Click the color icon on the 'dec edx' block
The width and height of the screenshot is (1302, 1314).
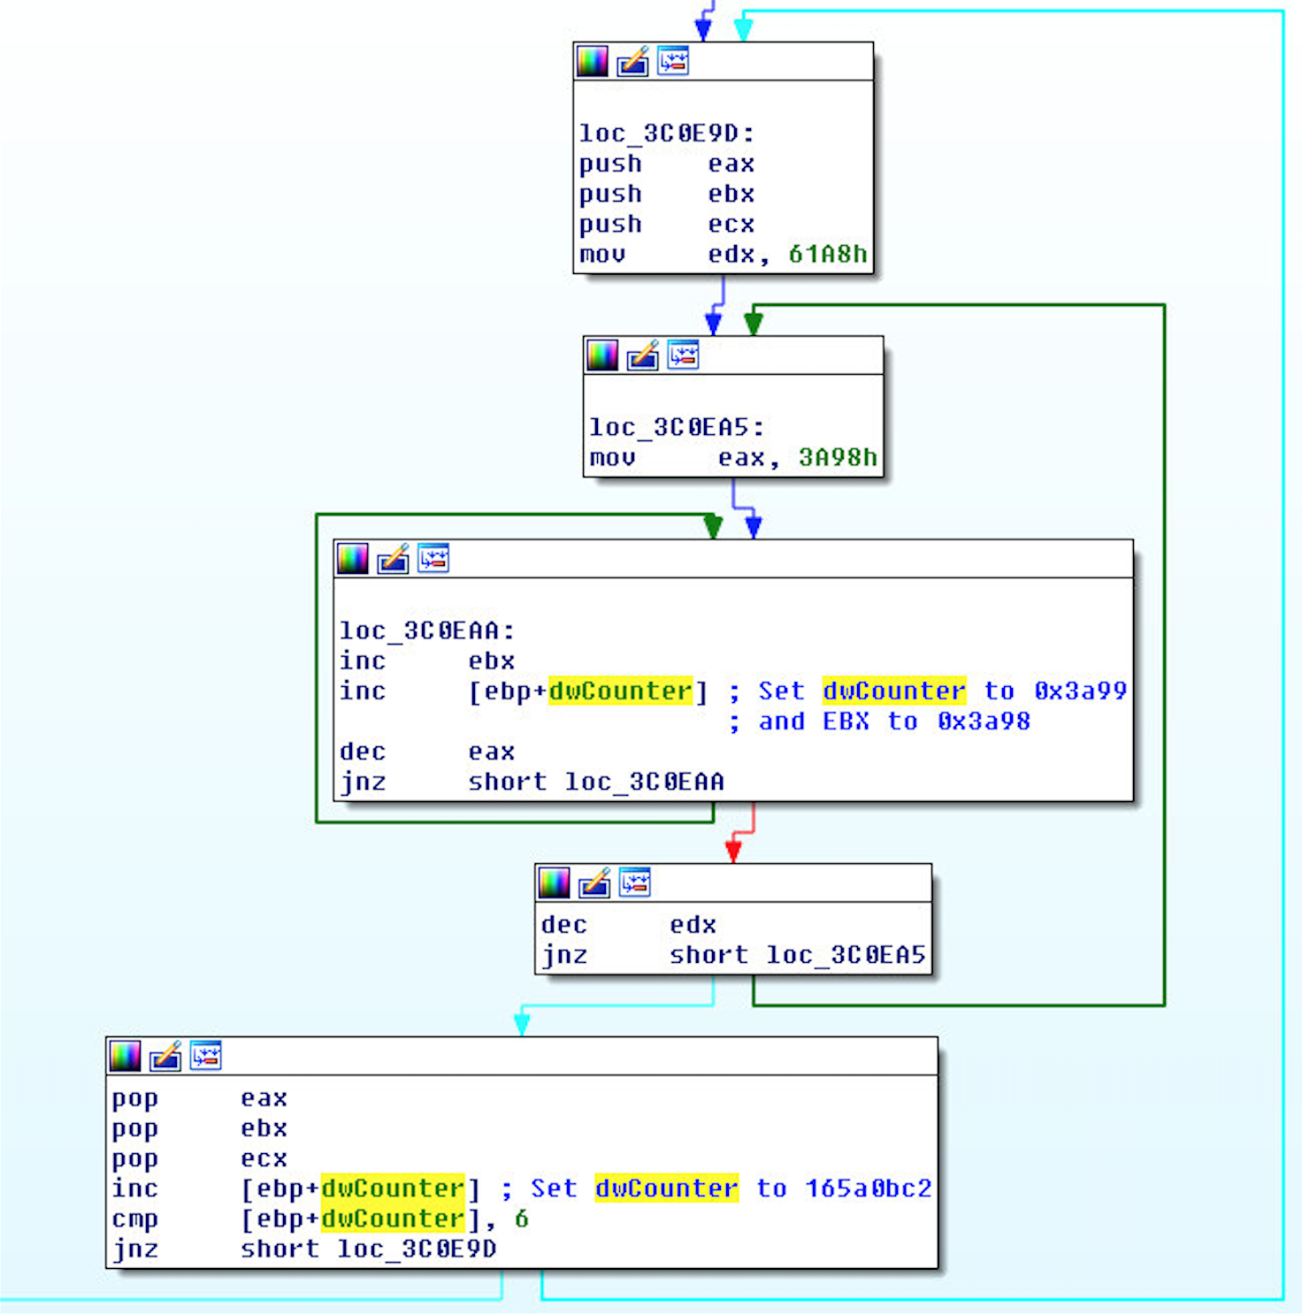(554, 882)
